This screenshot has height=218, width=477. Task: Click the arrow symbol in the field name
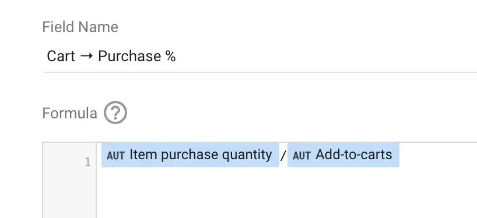(x=87, y=56)
